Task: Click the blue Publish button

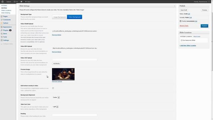Action: pos(204,26)
